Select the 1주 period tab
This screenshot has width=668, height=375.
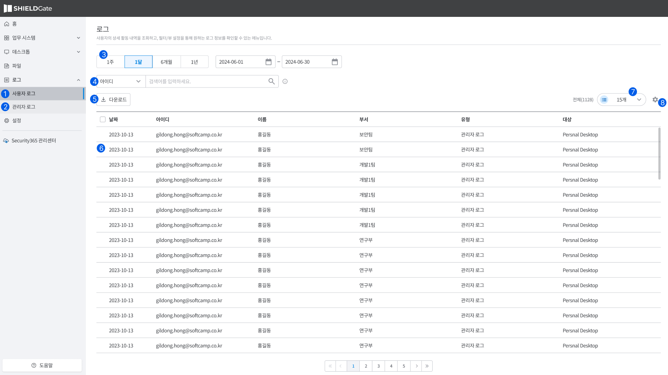coord(110,62)
